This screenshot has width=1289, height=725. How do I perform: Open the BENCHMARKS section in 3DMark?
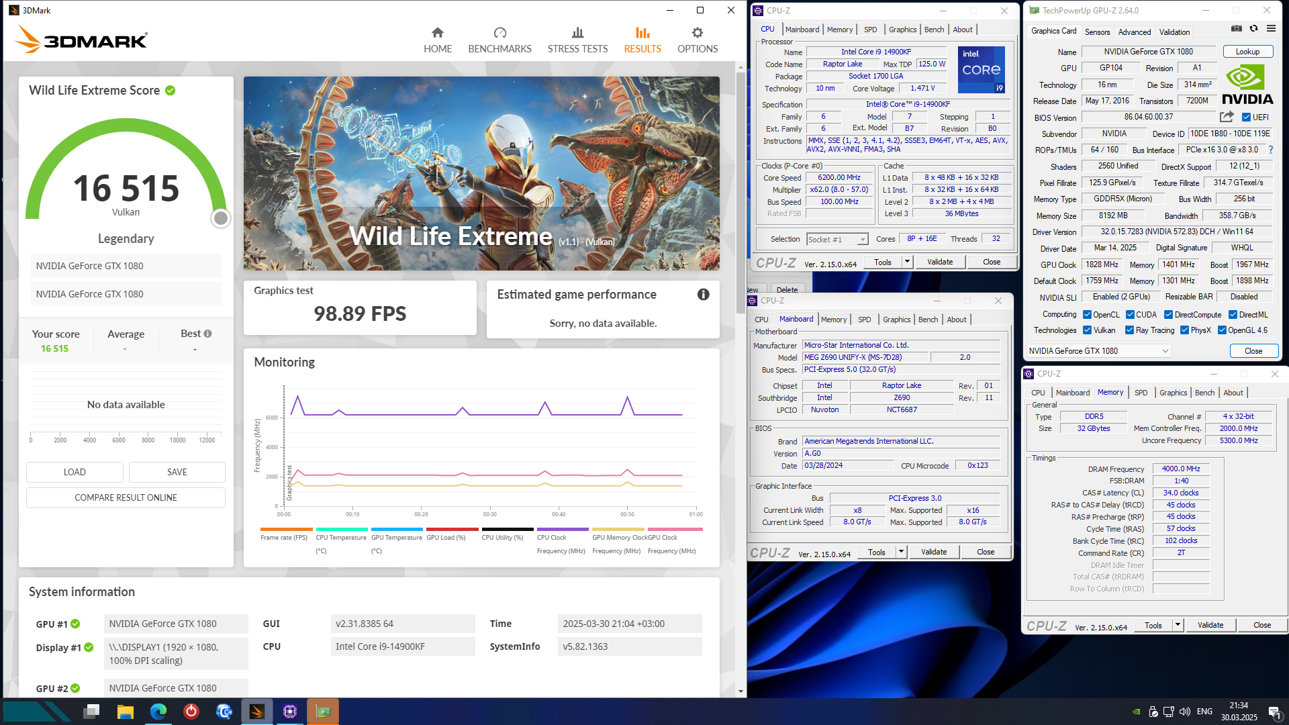pyautogui.click(x=499, y=40)
